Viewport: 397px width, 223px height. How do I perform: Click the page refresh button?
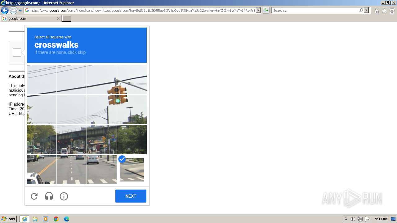coord(266,11)
